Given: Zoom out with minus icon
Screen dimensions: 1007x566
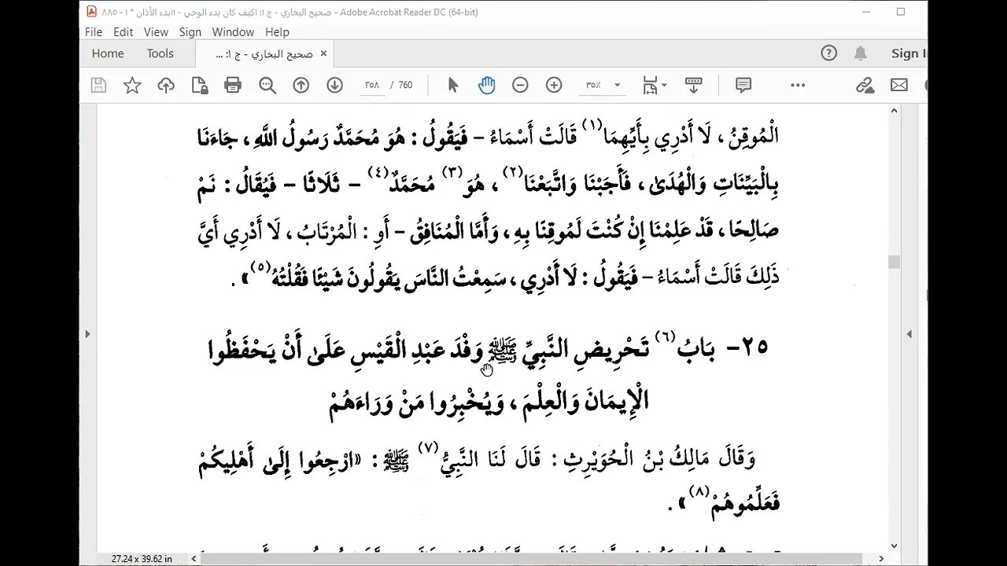Looking at the screenshot, I should tap(520, 85).
